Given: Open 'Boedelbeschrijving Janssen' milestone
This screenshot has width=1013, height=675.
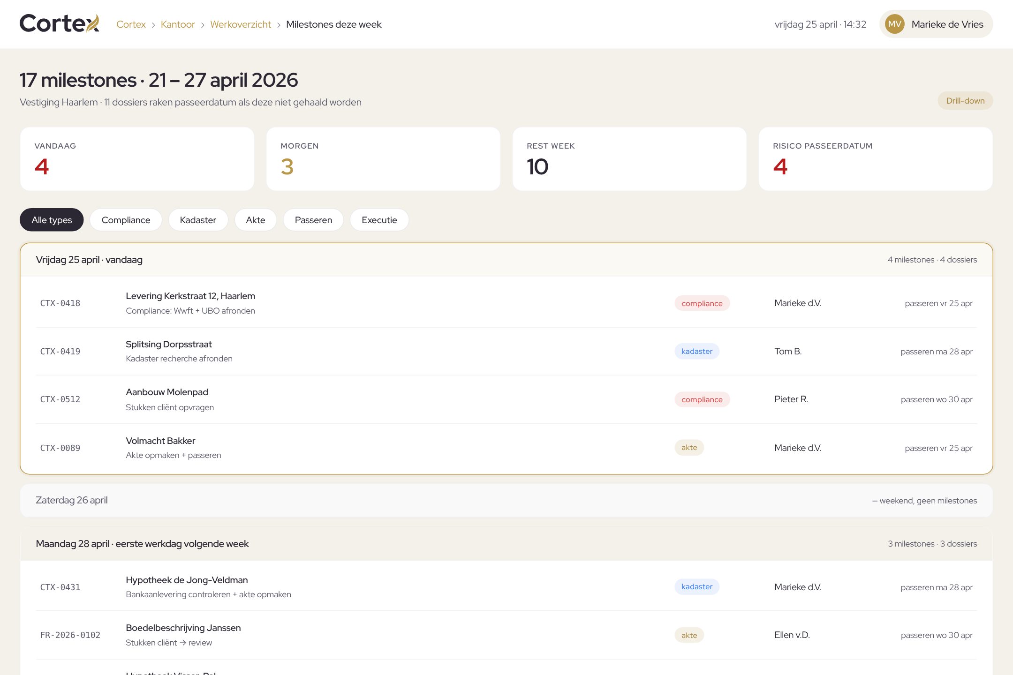Looking at the screenshot, I should [183, 628].
